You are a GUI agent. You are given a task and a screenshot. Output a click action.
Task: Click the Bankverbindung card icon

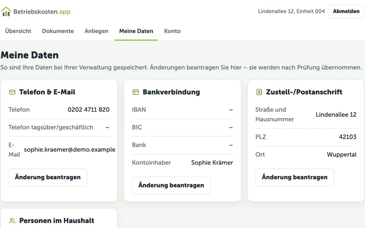tap(136, 92)
